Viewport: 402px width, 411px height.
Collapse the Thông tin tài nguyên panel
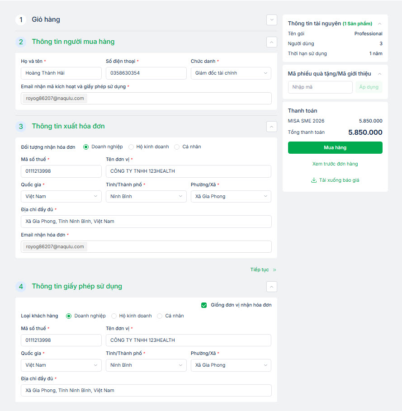coord(379,24)
